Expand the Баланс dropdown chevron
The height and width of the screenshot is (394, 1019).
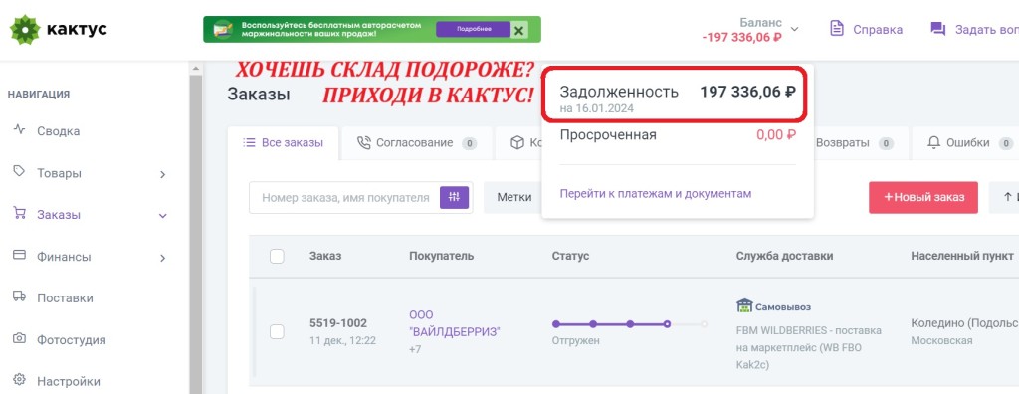click(795, 29)
